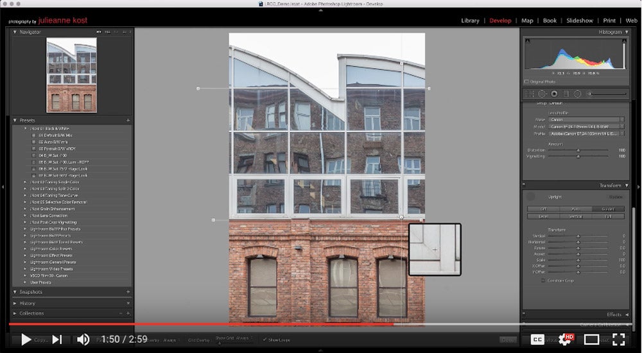Adjust the Vertical transform slider
Screen dimensions: 642x353
click(x=578, y=236)
